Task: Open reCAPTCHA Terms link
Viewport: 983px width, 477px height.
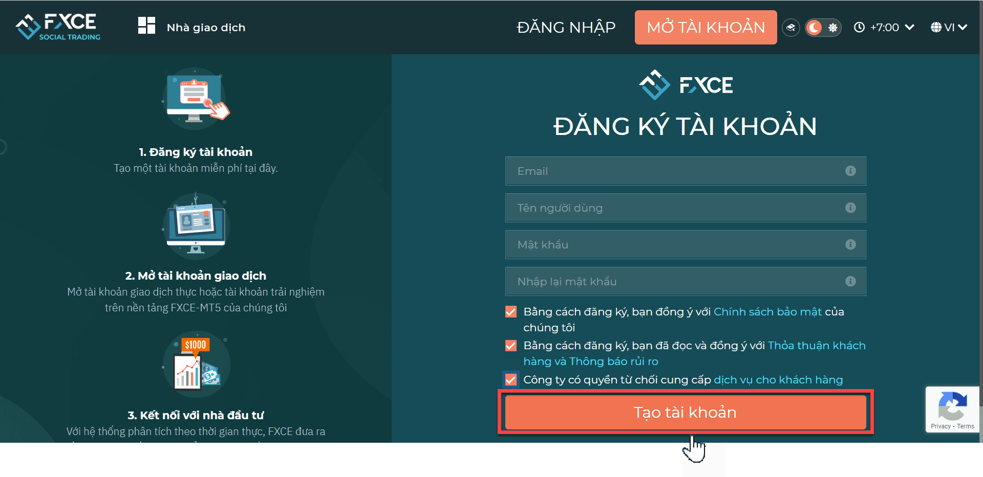Action: (966, 426)
